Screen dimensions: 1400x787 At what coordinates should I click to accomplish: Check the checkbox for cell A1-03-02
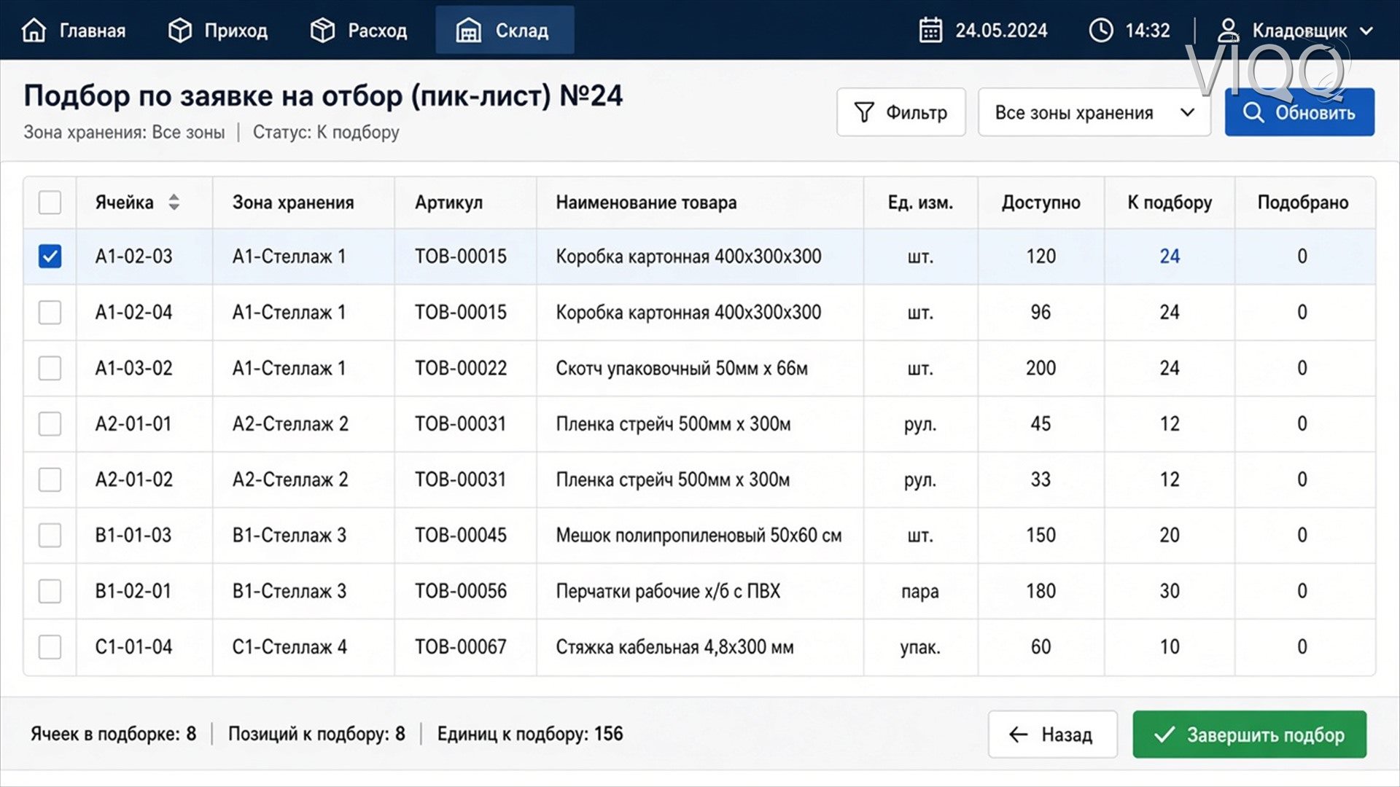tap(50, 368)
